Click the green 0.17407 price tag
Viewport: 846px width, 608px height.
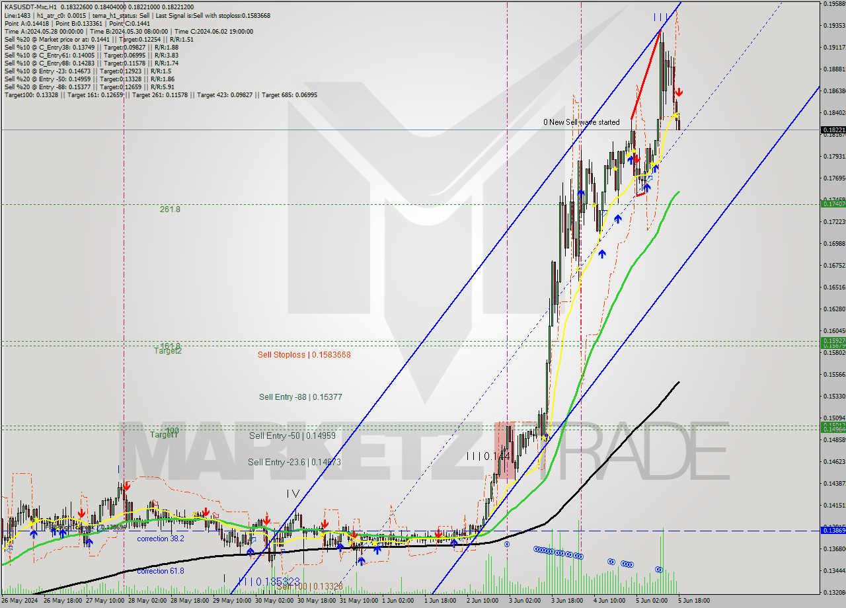pyautogui.click(x=832, y=204)
